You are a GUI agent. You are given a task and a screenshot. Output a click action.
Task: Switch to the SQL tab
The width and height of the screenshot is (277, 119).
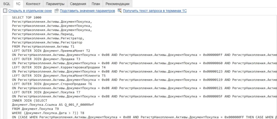6,4
